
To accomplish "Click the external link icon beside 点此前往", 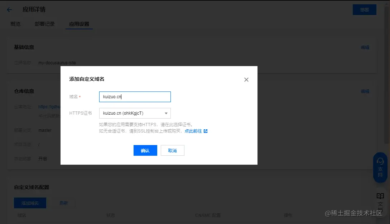I will (206, 131).
